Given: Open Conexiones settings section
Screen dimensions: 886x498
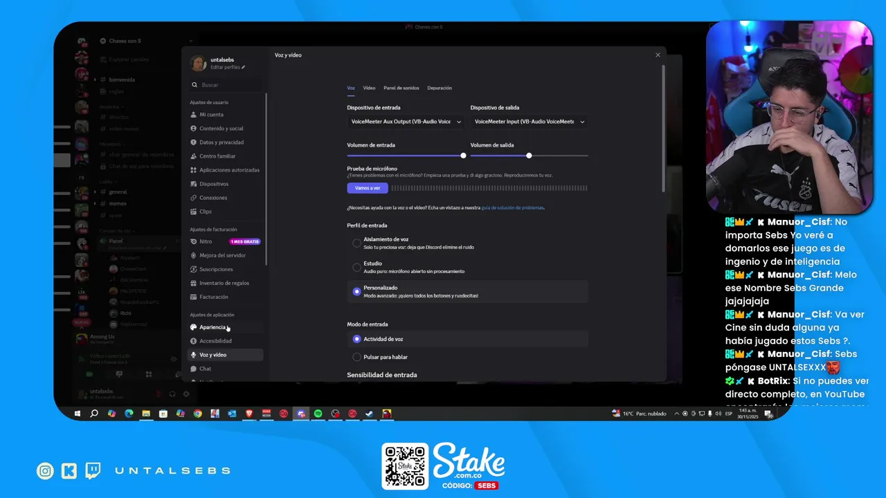Looking at the screenshot, I should 226,198.
